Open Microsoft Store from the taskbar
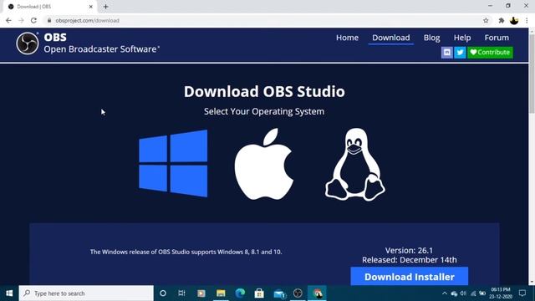Image resolution: width=535 pixels, height=301 pixels. coord(259,293)
